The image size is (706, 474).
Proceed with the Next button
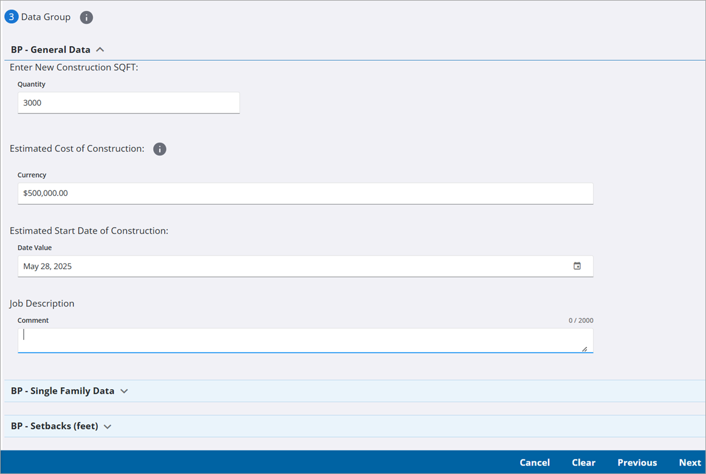tap(690, 462)
